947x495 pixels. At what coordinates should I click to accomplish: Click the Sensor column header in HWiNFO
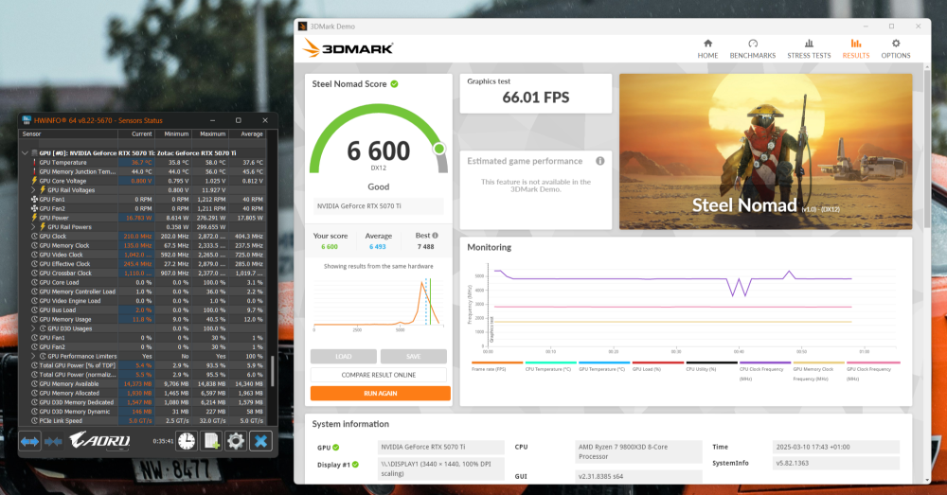pos(68,134)
